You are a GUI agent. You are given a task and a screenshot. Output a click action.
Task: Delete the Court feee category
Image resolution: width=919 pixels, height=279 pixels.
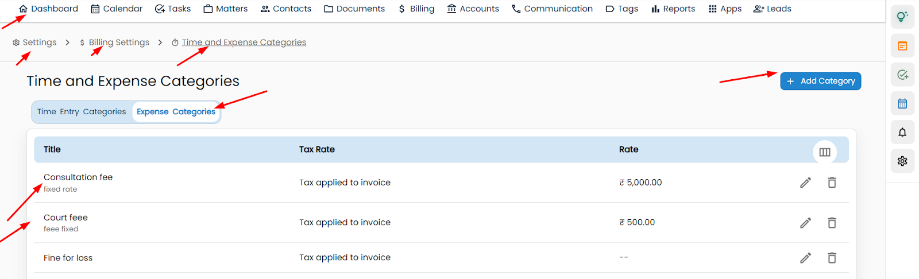832,223
